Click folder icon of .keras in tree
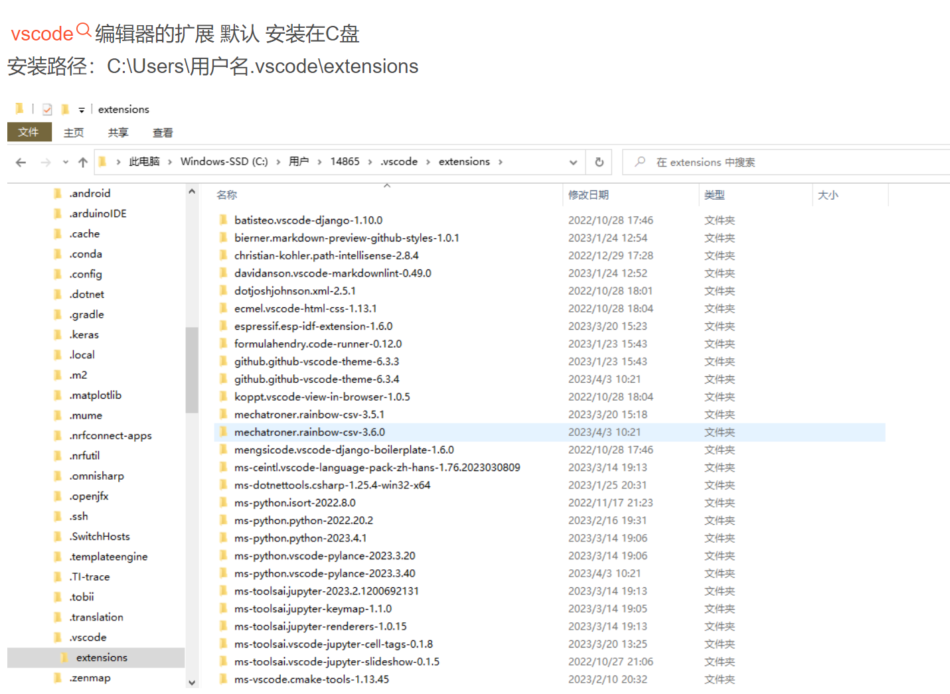The height and width of the screenshot is (694, 950). [x=58, y=334]
